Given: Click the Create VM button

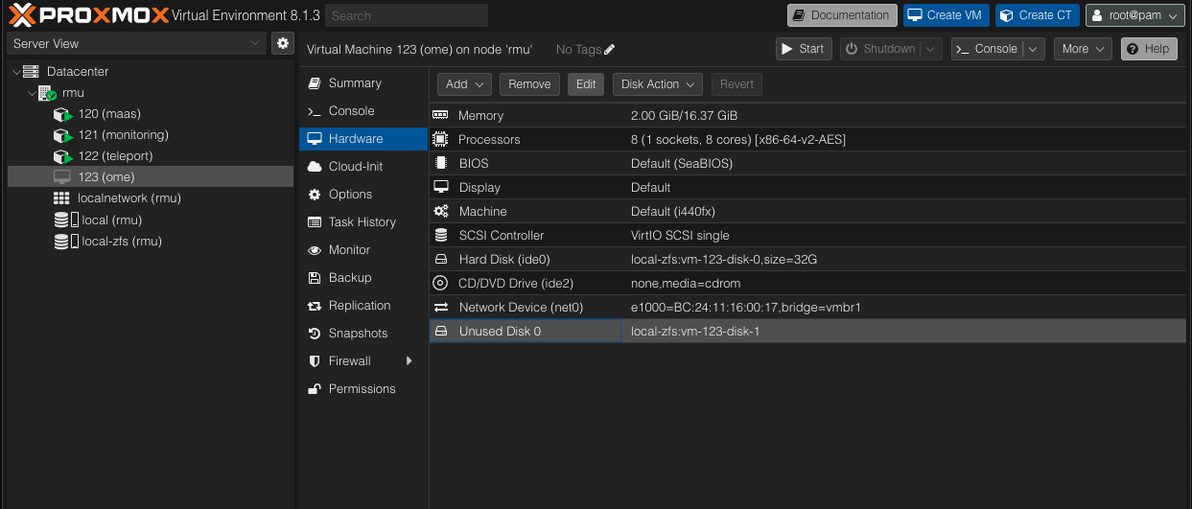Looking at the screenshot, I should coord(947,15).
